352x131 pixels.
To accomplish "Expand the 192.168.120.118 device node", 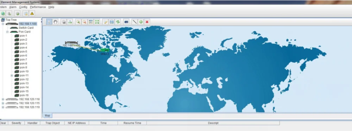I will pyautogui.click(x=3, y=99).
